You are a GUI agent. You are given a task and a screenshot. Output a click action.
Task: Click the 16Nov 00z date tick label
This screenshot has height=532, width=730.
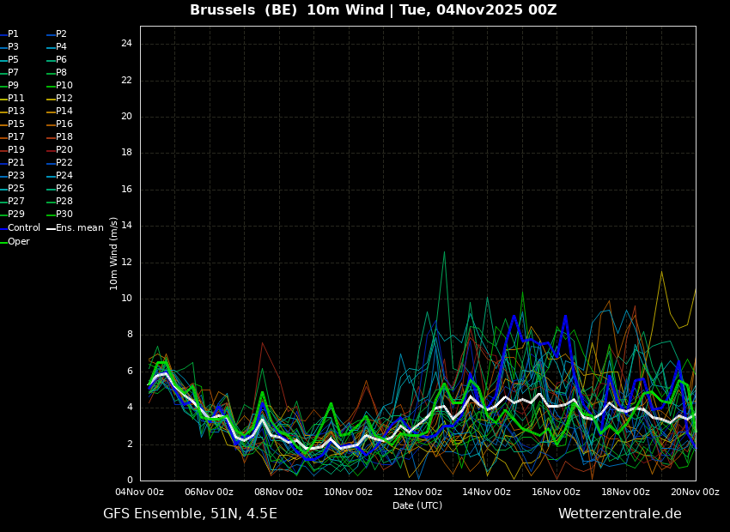[x=556, y=493]
